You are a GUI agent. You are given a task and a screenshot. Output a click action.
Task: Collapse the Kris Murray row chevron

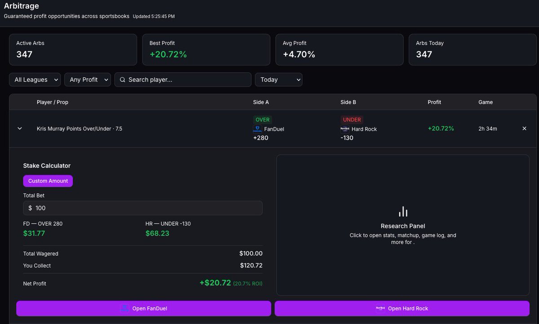(x=19, y=128)
